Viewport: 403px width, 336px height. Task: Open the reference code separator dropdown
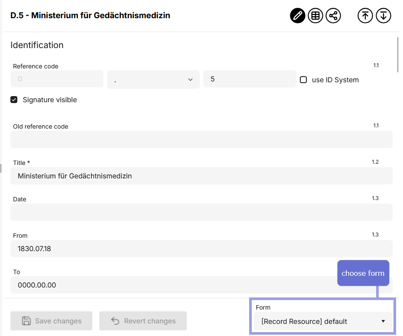coord(153,80)
